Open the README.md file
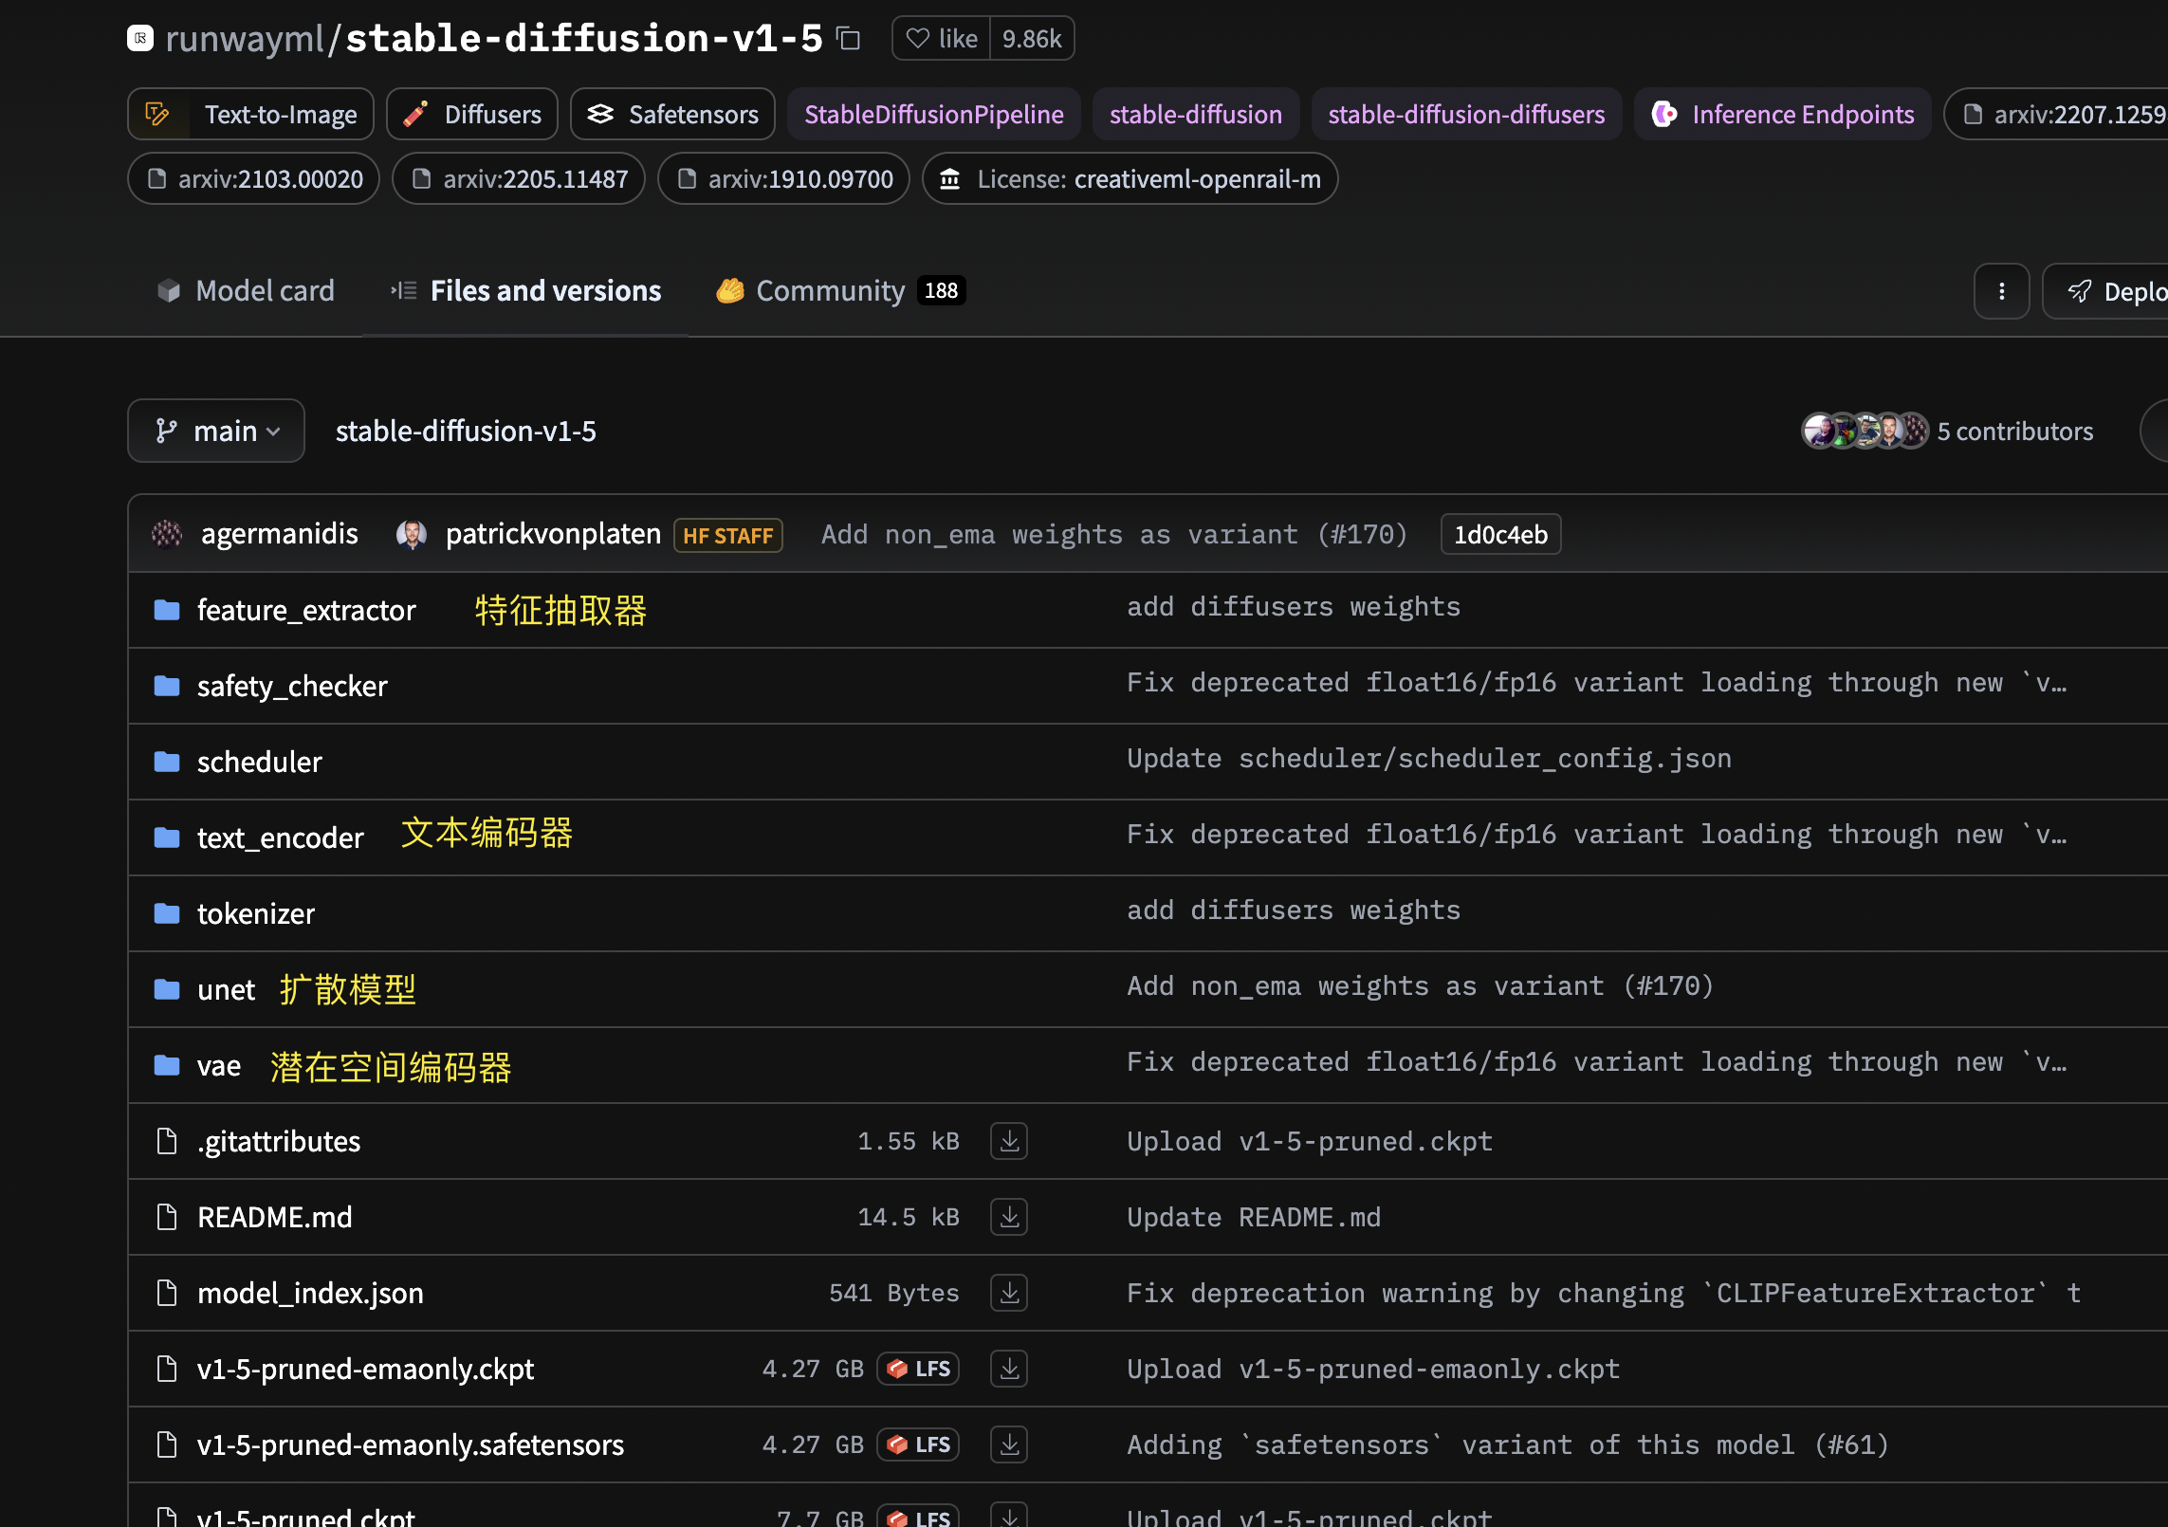 275,1217
